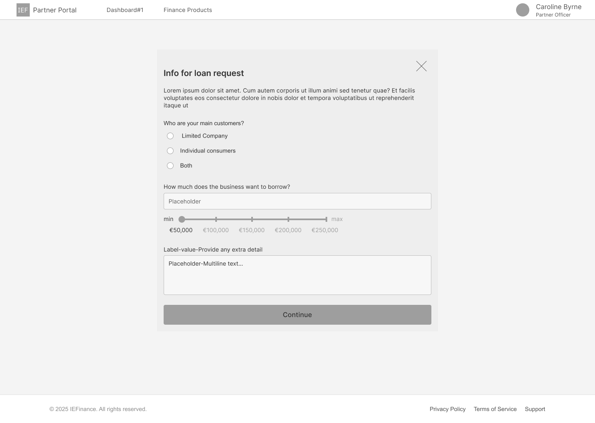Select the Limited Company option

pos(170,136)
